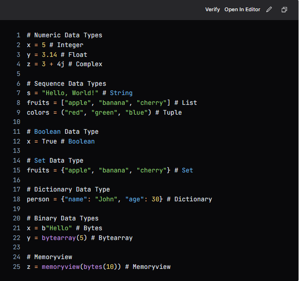
Task: Click line number 10 in the gutter
Action: point(17,122)
